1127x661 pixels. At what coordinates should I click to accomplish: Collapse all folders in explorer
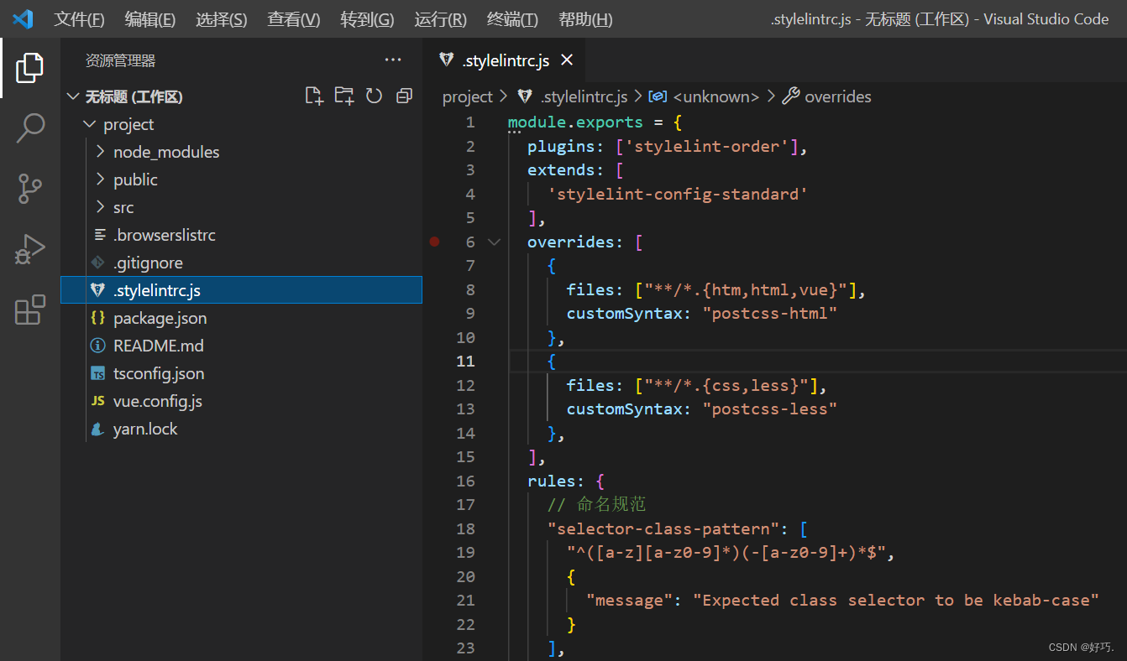pos(404,96)
